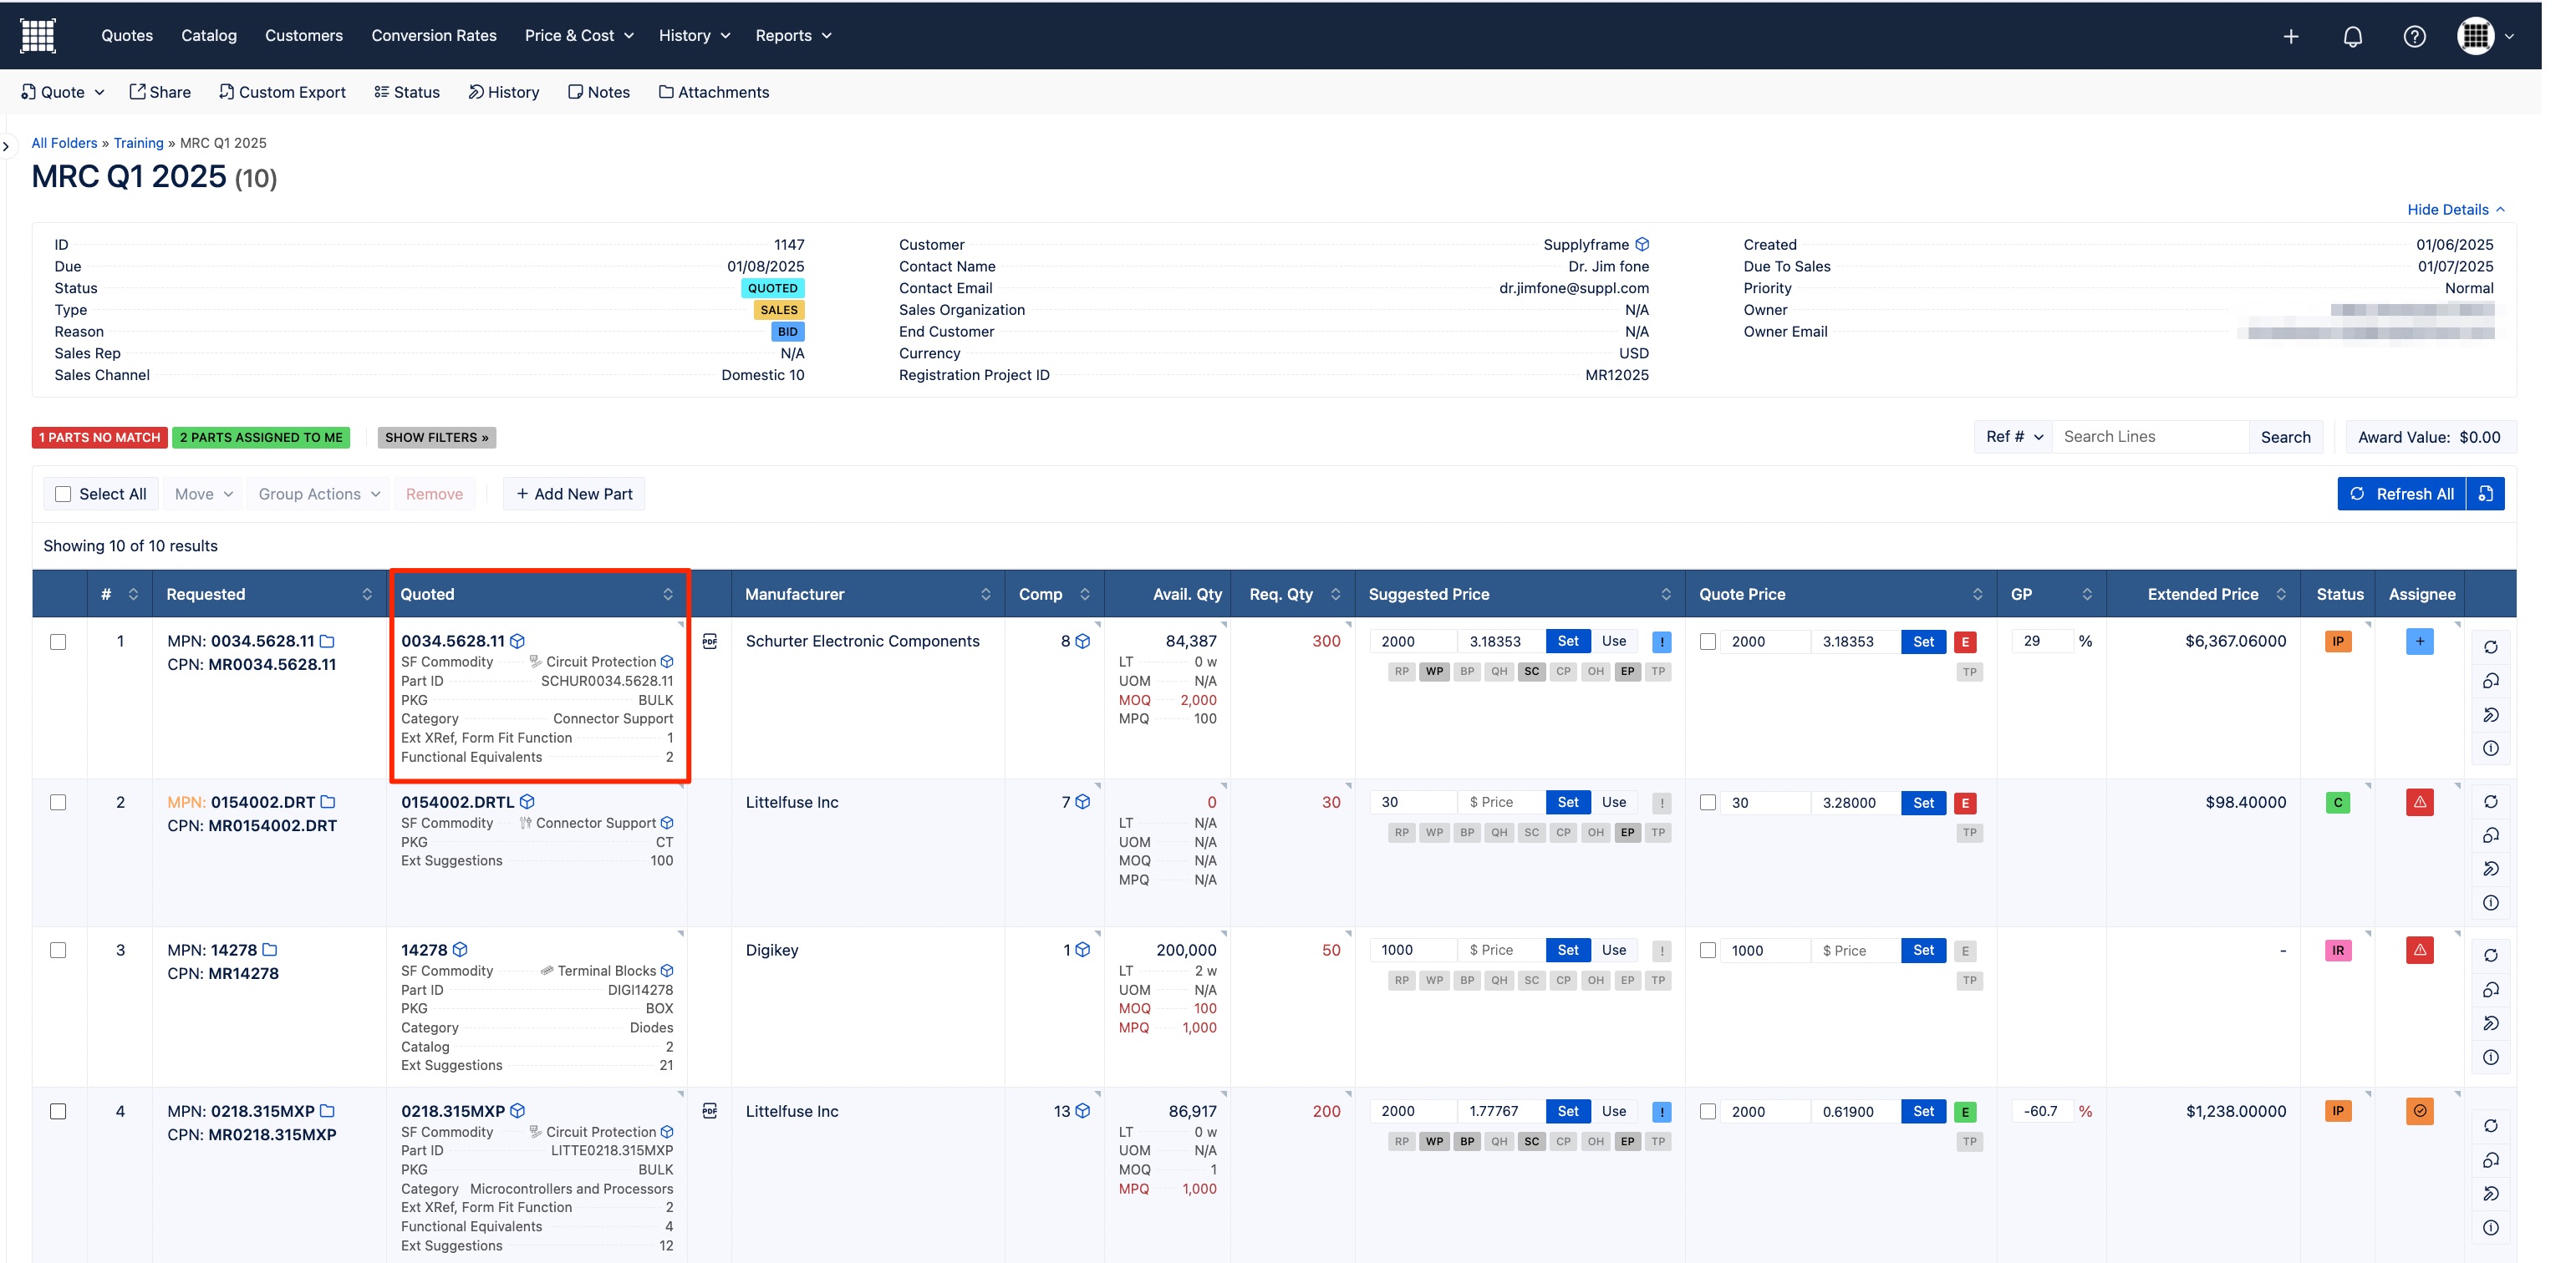
Task: Click the Comp cube icon for Schurter row
Action: click(1083, 642)
